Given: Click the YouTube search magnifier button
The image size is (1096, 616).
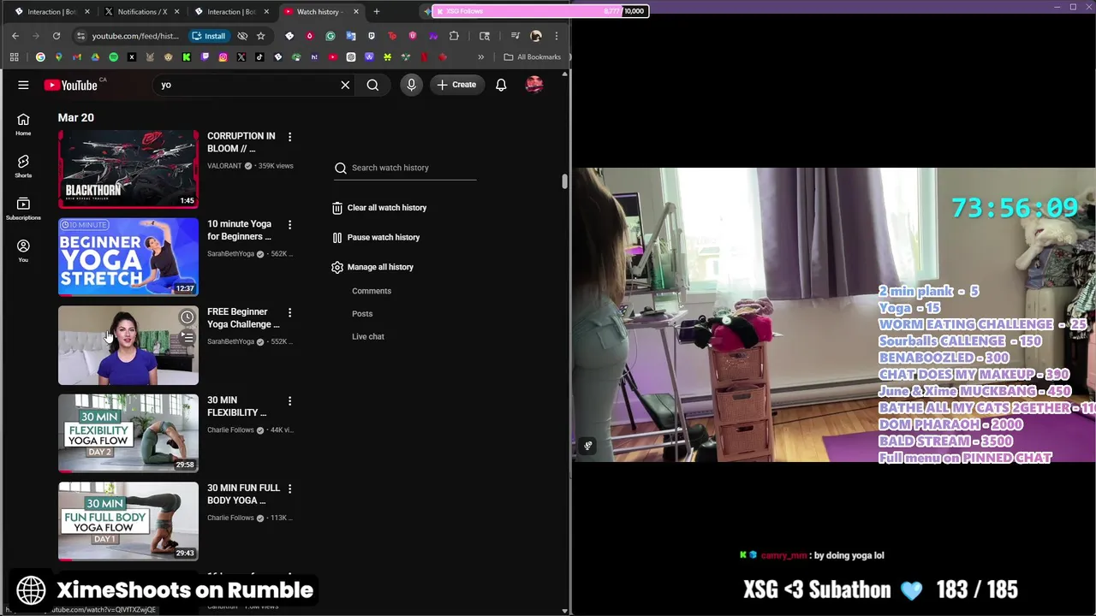Looking at the screenshot, I should coord(372,85).
